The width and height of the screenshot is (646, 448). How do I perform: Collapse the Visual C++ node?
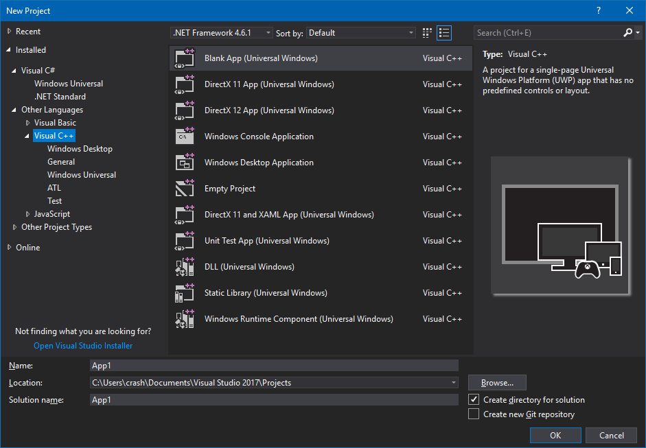point(27,135)
